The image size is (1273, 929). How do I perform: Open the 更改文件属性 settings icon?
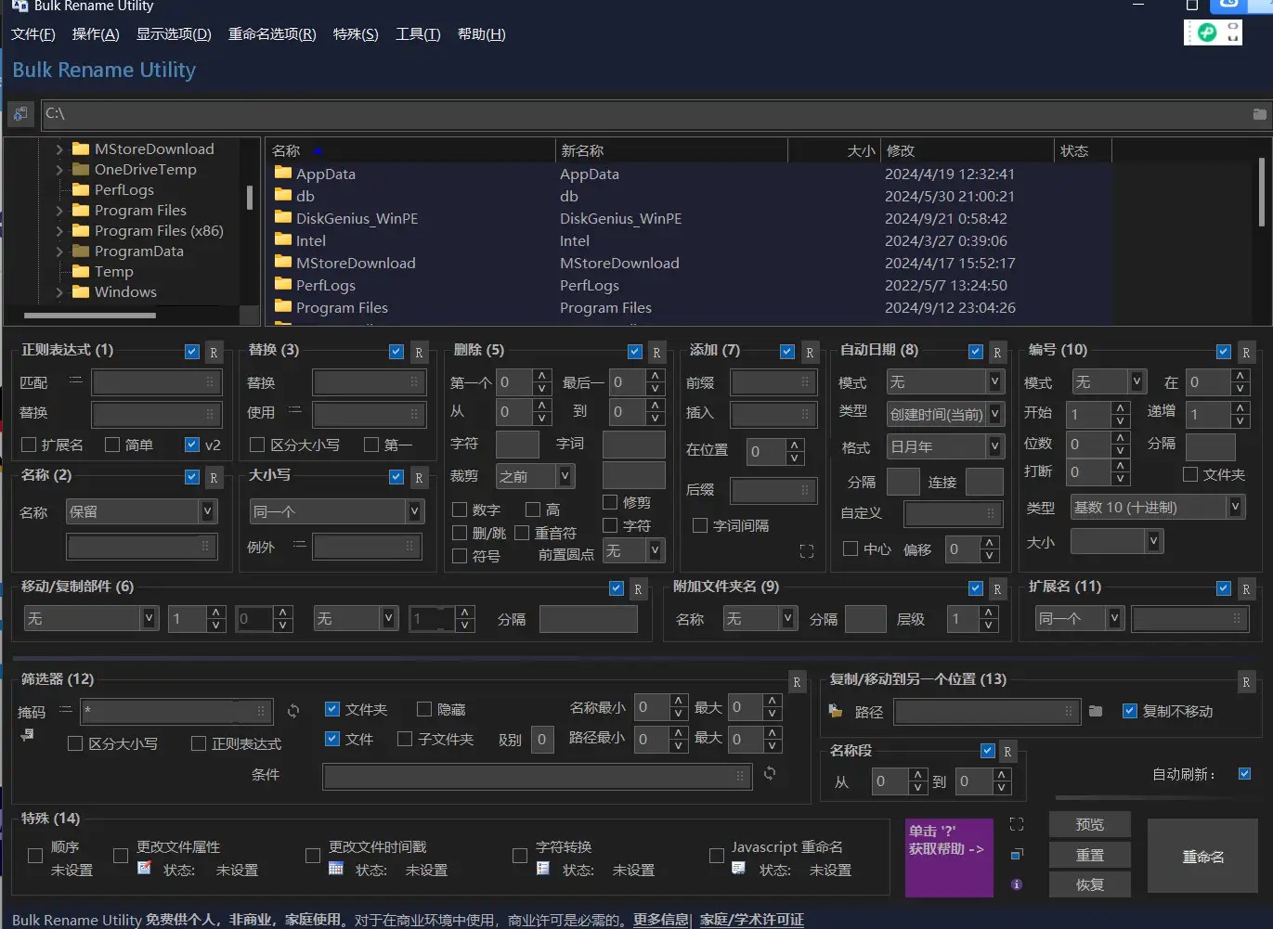[144, 868]
